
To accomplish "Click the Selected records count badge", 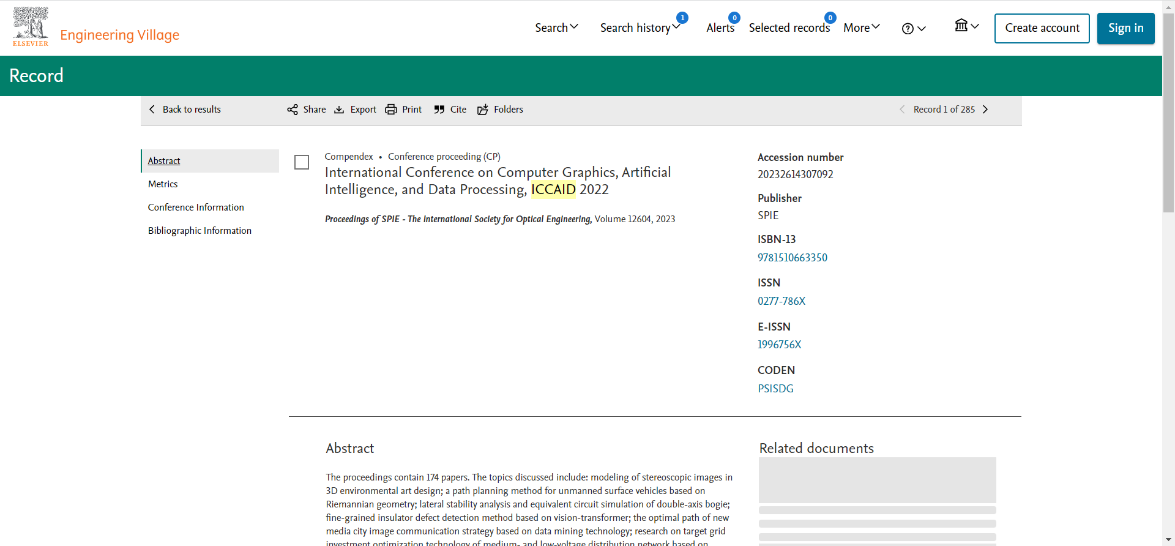I will pyautogui.click(x=830, y=18).
